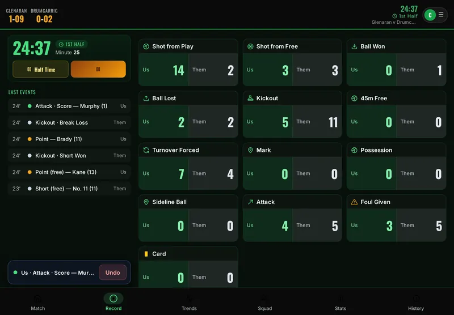Record Foul Given for Us

pyautogui.click(x=372, y=225)
